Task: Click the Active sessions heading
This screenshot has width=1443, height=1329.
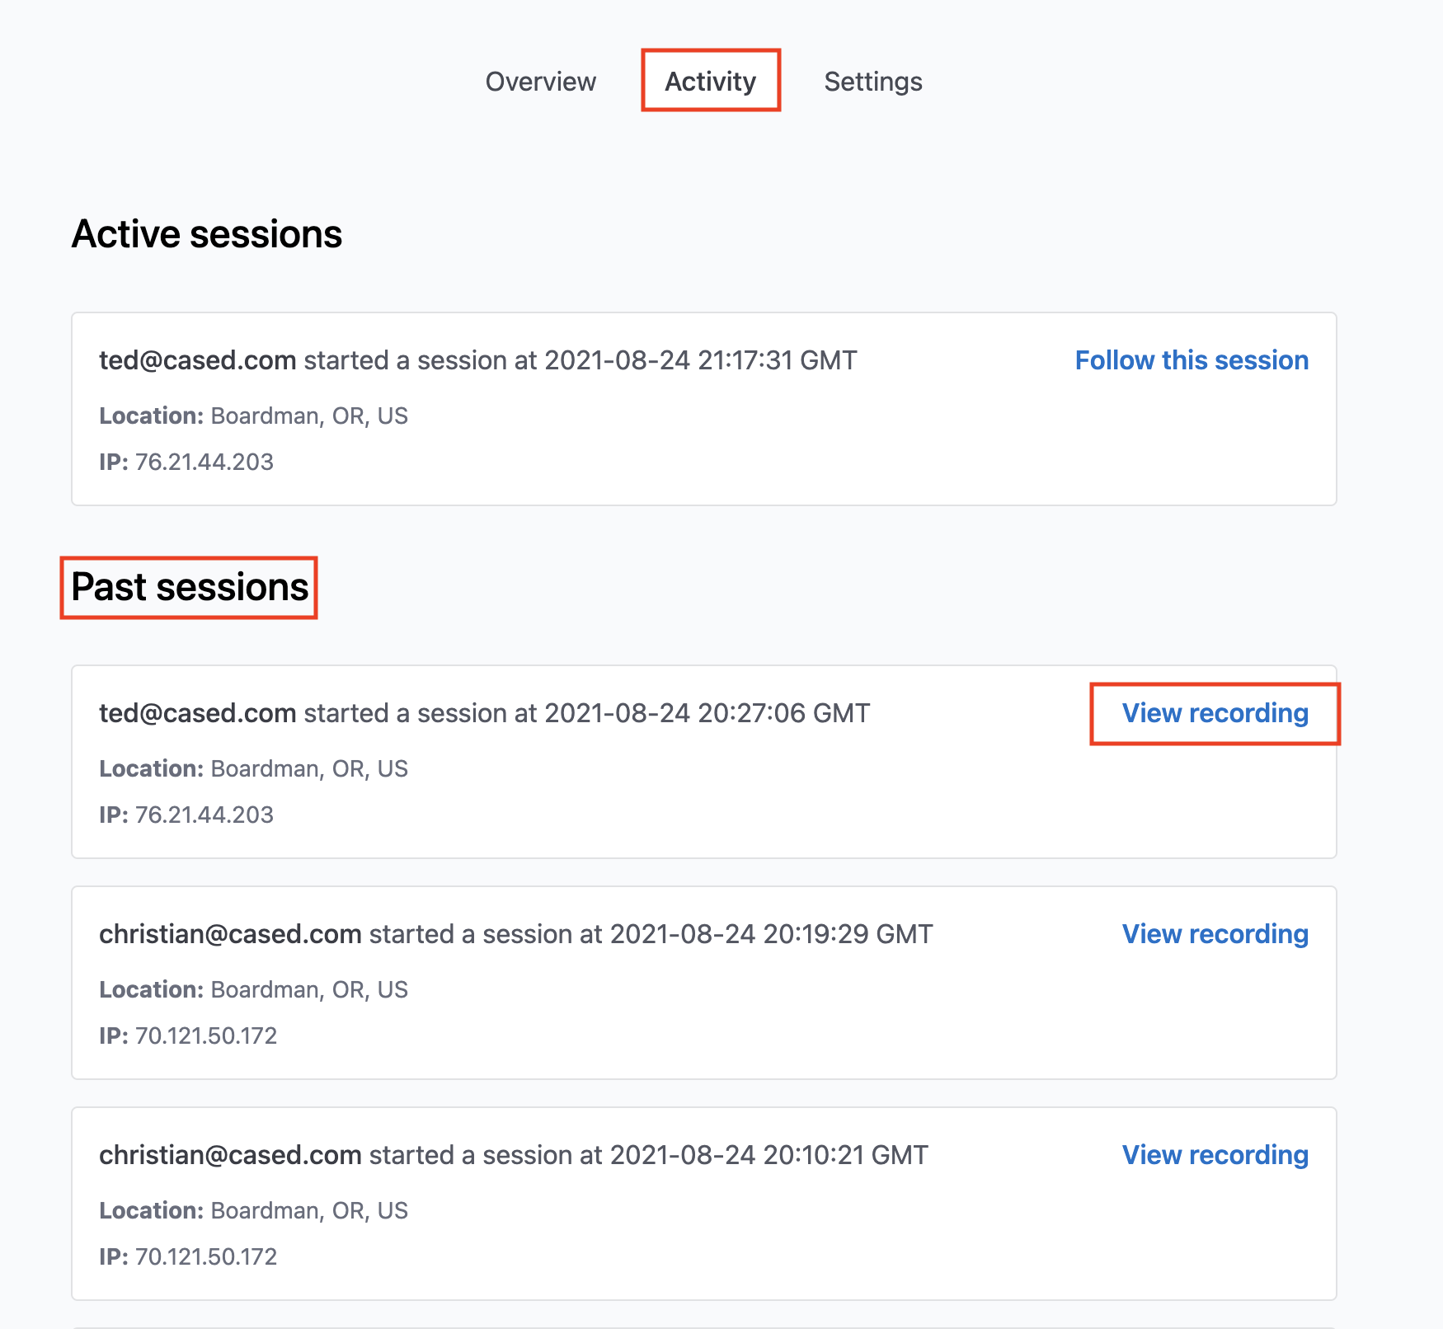Action: (x=207, y=234)
